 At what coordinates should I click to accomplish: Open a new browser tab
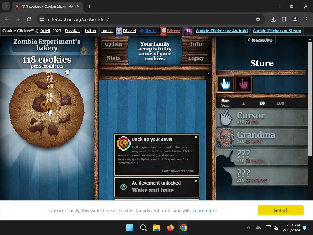89,6
